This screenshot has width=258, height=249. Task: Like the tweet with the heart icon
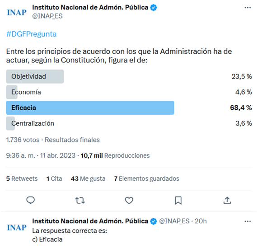point(129,201)
